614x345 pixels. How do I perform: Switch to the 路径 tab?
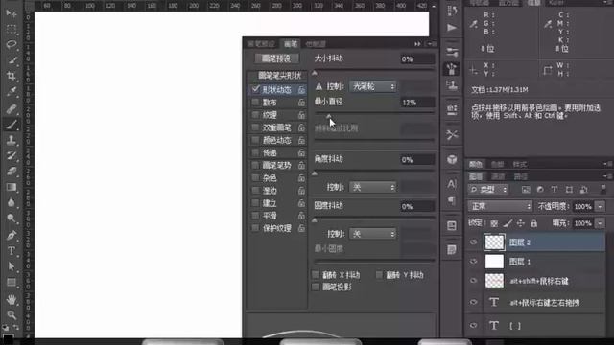coord(521,176)
